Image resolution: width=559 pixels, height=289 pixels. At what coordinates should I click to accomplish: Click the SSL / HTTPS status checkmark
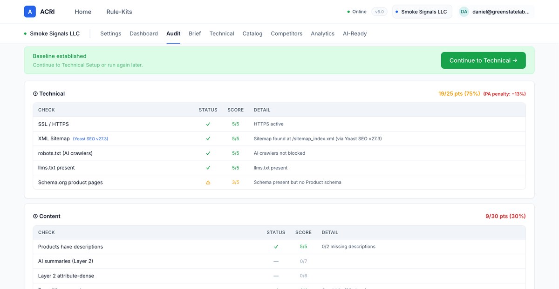(208, 124)
